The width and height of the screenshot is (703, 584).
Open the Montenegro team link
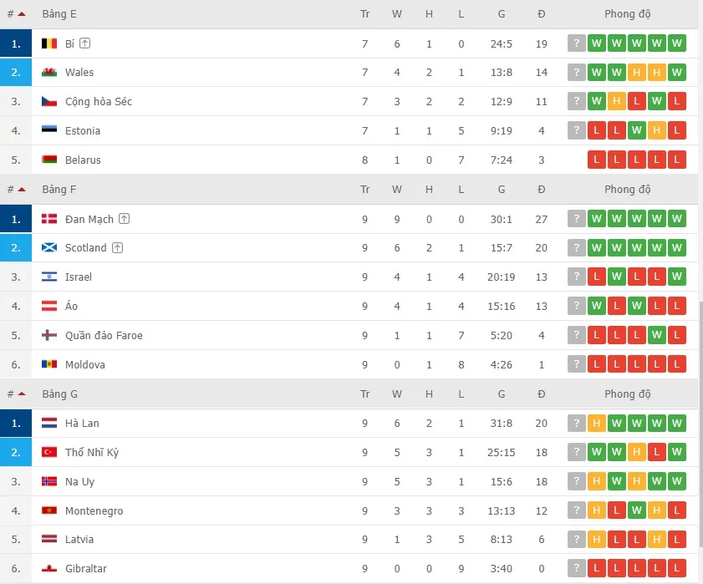94,511
